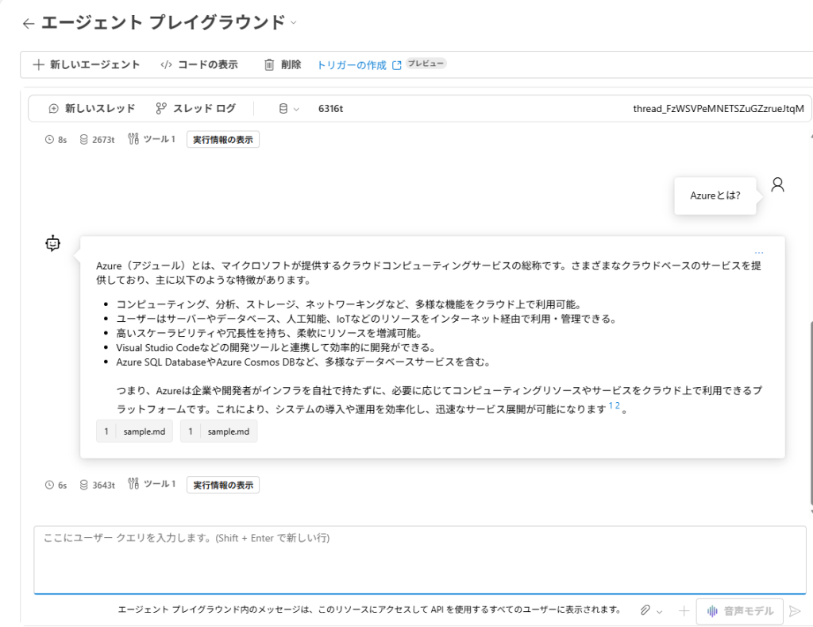Click the lower 実行情報の表示 button

point(223,485)
